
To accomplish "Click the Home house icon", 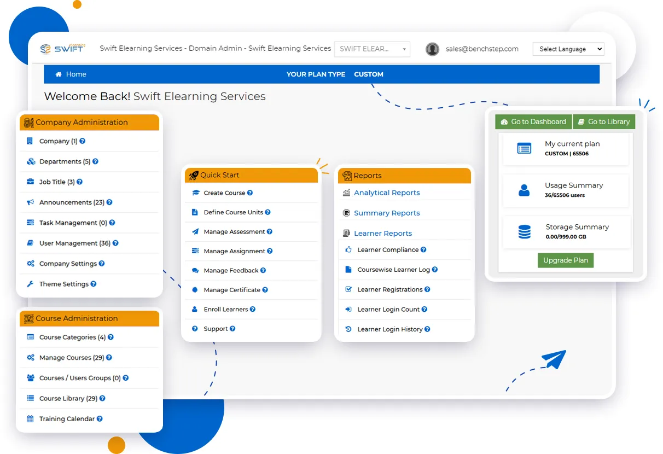I will tap(59, 74).
